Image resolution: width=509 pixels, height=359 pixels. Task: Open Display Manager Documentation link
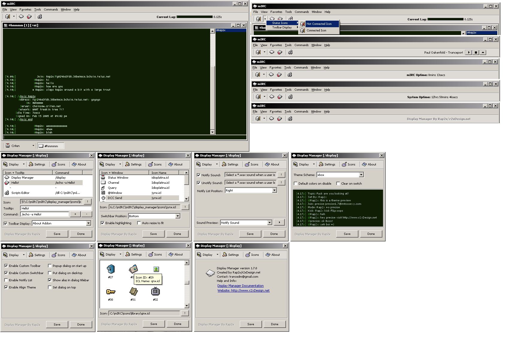point(240,286)
